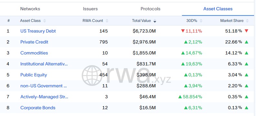
Task: Open the Private Credit asset class
Action: coord(34,42)
